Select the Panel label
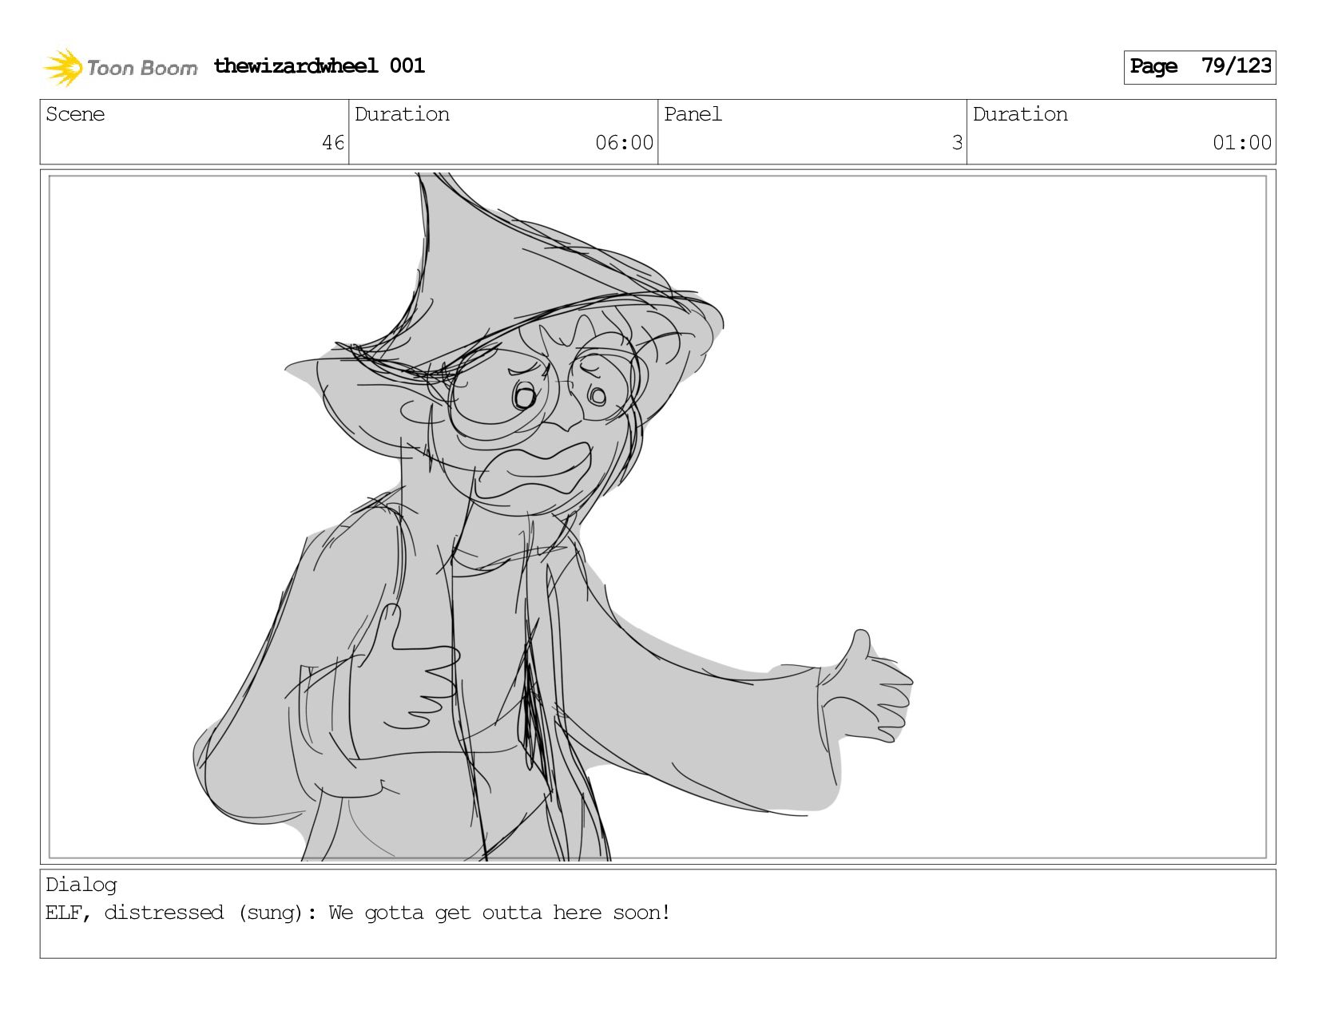Viewport: 1318px width, 1018px height. 693,114
